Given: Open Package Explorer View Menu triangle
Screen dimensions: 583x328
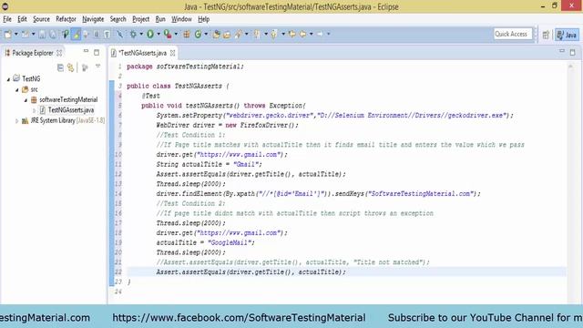Looking at the screenshot, I should click(97, 67).
